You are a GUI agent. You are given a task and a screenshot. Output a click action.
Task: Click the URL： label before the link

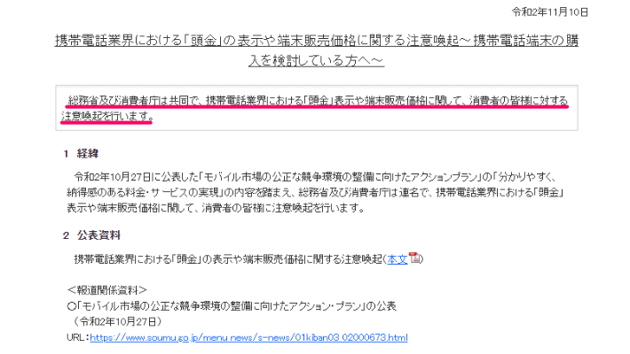point(78,337)
